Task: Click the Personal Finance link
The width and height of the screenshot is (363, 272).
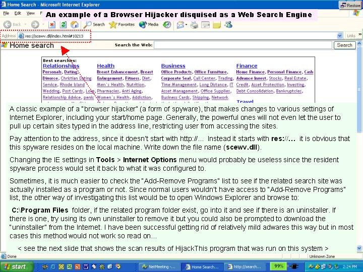Action: coord(284,72)
